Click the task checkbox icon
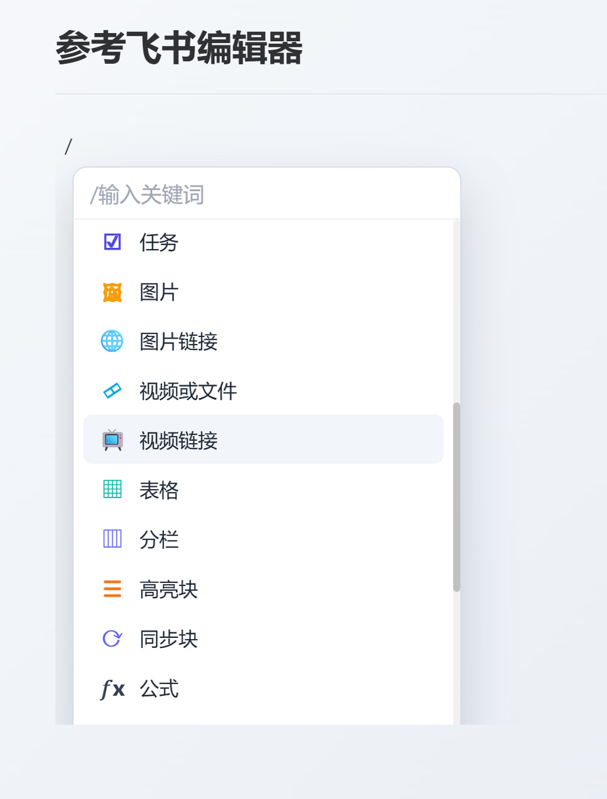This screenshot has width=607, height=799. point(112,242)
